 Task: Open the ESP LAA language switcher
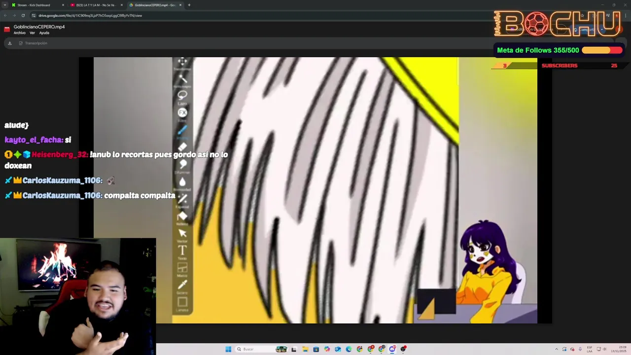(590, 349)
